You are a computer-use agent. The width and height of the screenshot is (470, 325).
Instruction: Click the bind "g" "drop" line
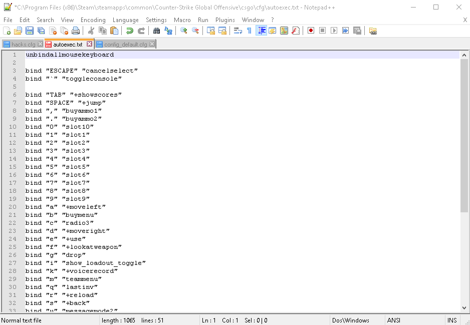coord(56,255)
